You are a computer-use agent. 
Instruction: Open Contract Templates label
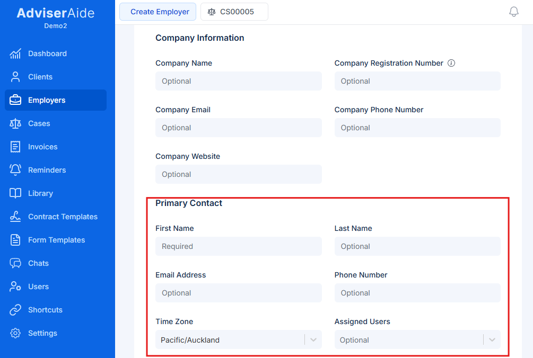pyautogui.click(x=63, y=217)
